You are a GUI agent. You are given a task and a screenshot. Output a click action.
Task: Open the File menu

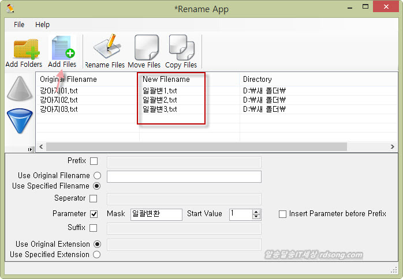coord(19,25)
